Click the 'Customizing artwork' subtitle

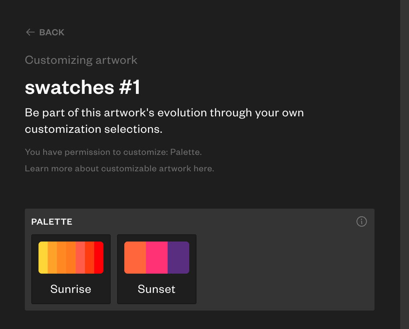81,60
